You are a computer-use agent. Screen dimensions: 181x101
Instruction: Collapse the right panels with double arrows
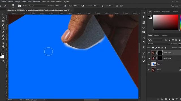coord(145,9)
